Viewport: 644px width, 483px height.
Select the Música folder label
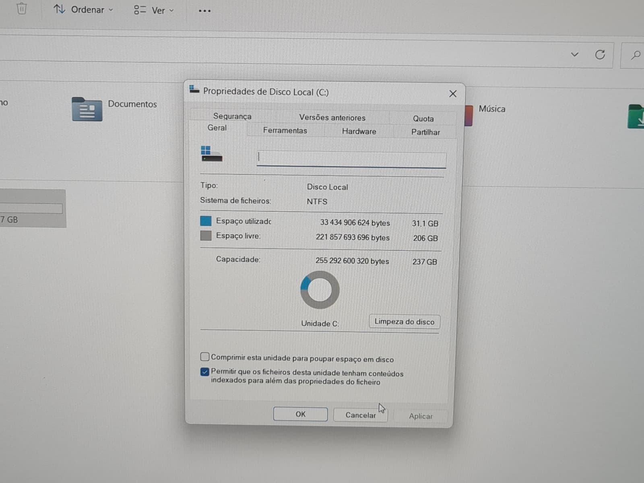(492, 109)
